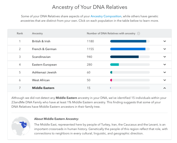The height and width of the screenshot is (143, 177).
Task: Expand the French & German row chevron
Action: 165,49
